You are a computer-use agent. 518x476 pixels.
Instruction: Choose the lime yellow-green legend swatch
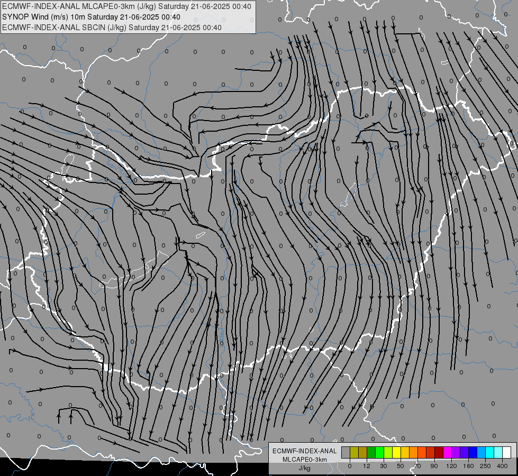(x=388, y=452)
